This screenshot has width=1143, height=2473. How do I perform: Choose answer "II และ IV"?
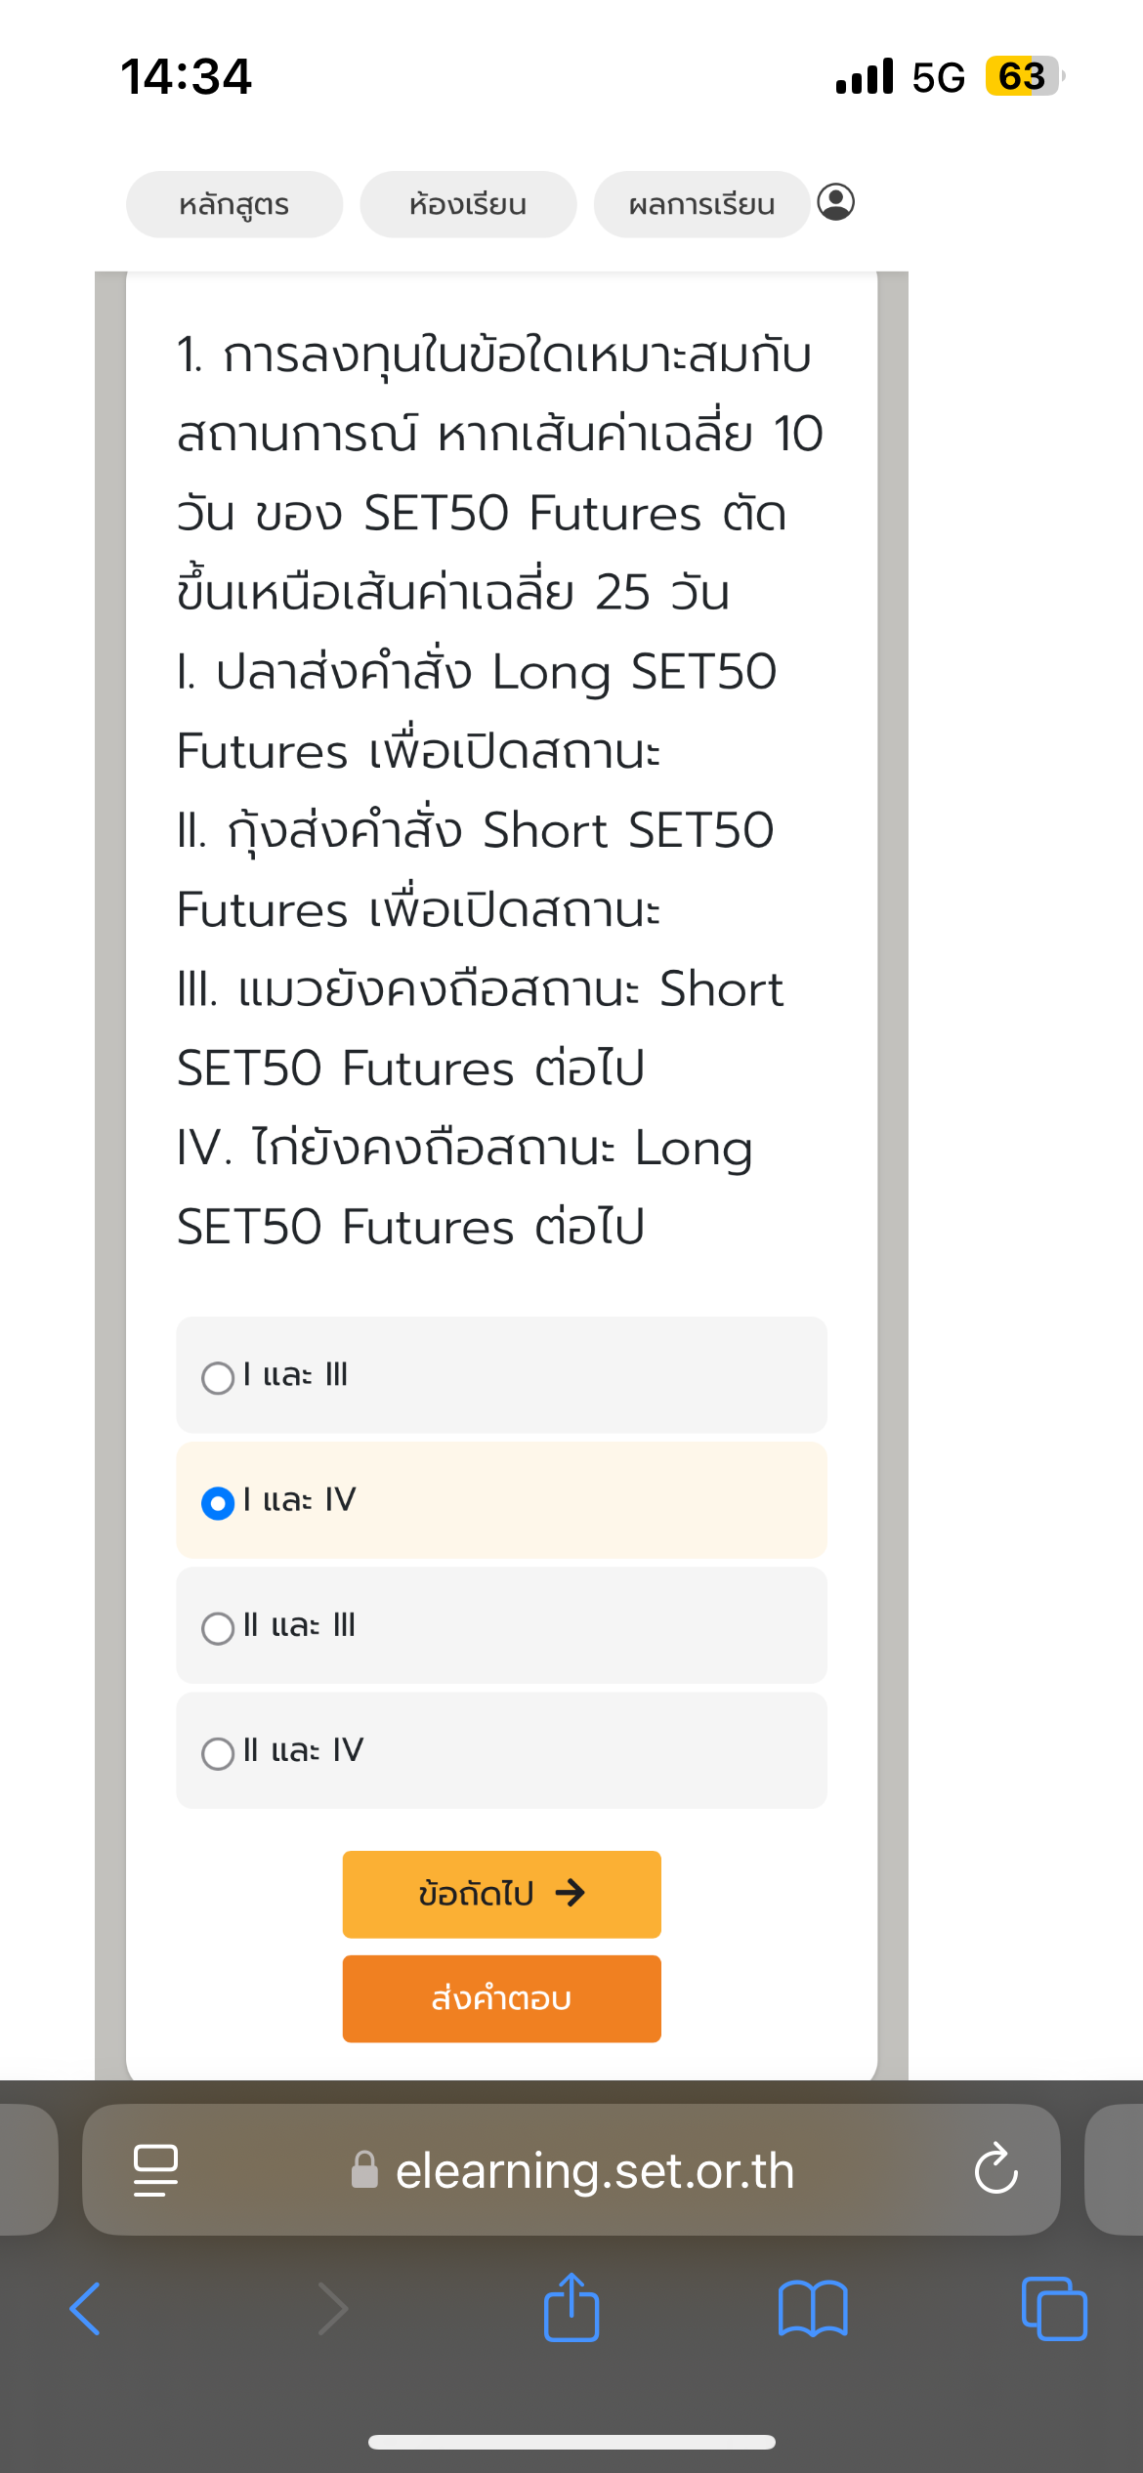[x=218, y=1753]
